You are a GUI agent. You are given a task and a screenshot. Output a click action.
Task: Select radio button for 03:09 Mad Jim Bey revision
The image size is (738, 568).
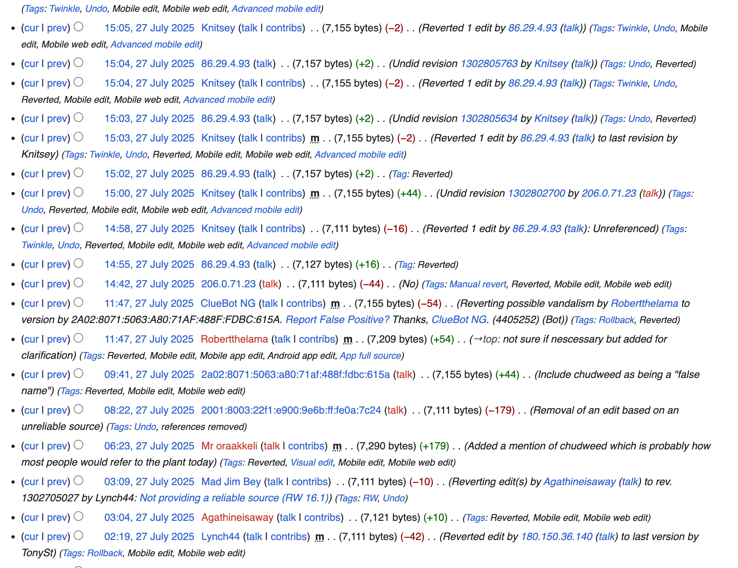(x=78, y=481)
